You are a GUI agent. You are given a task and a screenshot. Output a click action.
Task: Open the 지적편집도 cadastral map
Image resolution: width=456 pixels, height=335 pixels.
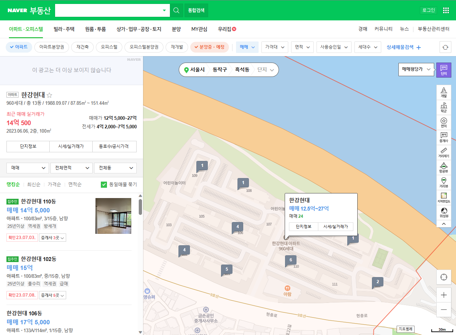(443, 197)
